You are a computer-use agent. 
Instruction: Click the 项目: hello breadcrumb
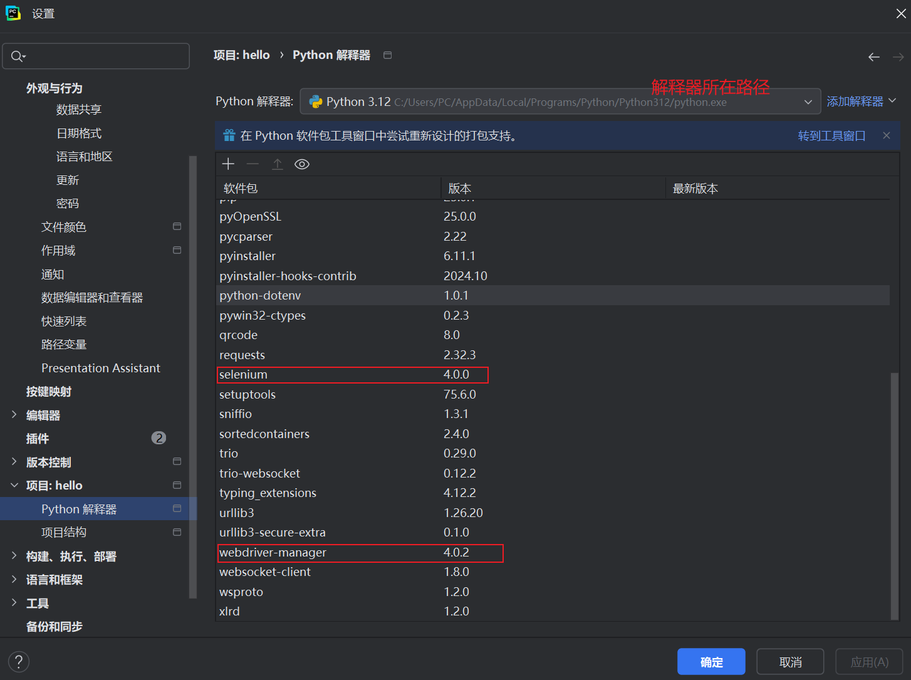[241, 55]
